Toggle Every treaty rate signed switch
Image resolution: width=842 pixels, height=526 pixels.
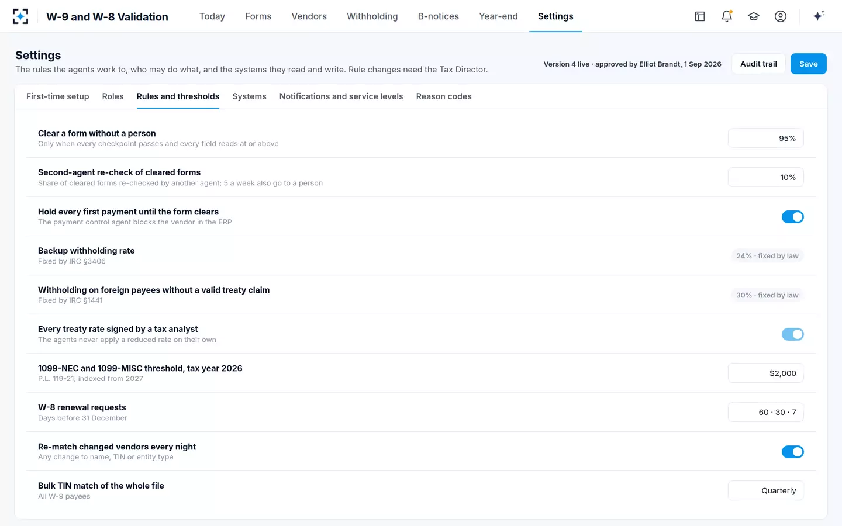(x=793, y=334)
